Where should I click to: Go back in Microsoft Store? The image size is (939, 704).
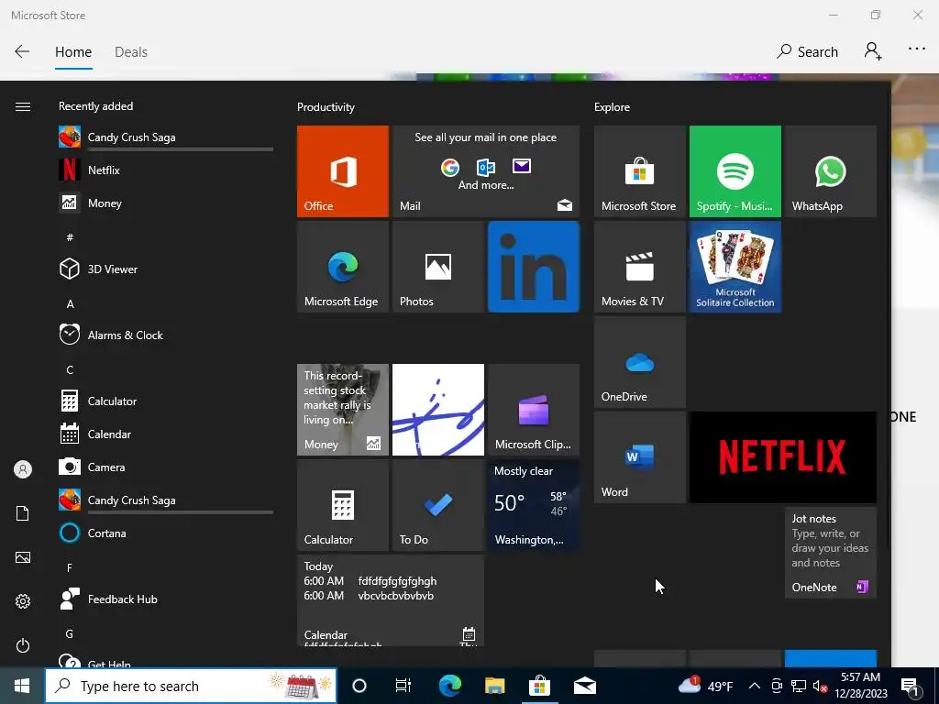point(22,51)
